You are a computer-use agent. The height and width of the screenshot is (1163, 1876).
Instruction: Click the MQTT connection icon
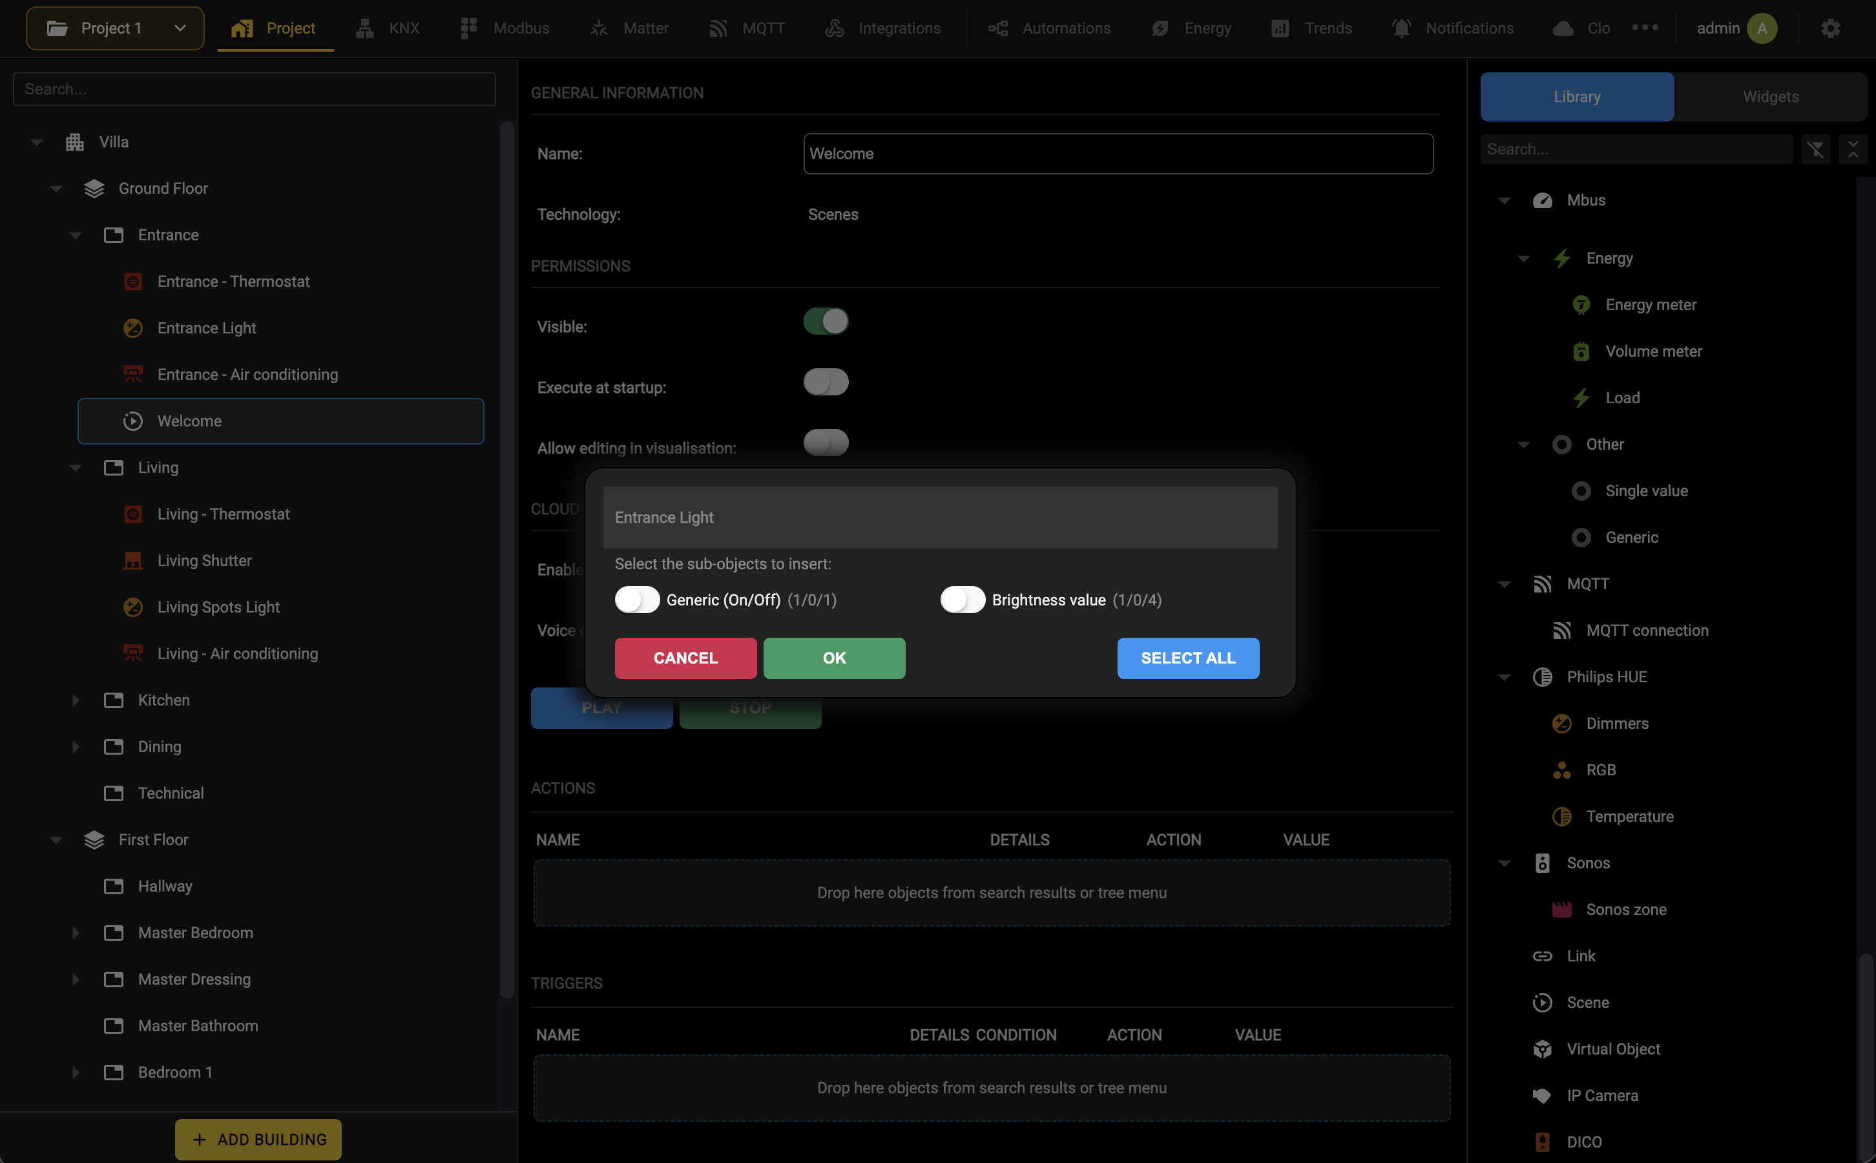pos(1561,631)
